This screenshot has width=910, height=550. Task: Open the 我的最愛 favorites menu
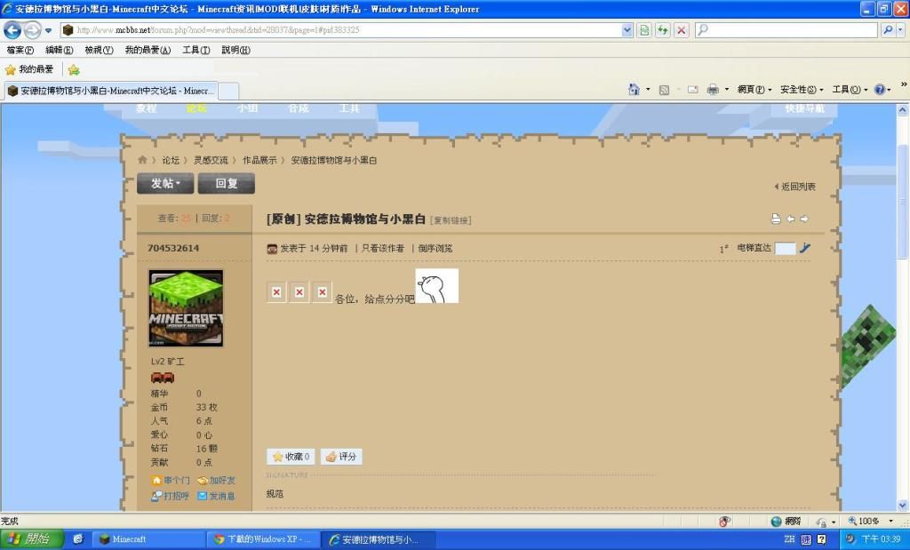(148, 50)
